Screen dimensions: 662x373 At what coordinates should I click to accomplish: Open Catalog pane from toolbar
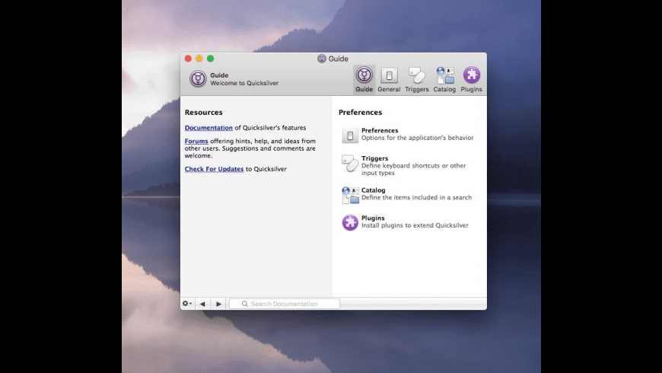tap(444, 79)
